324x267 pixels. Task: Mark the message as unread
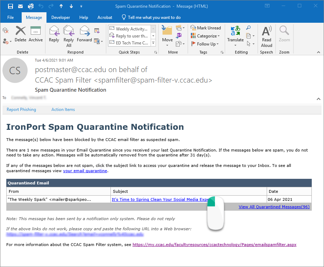206,28
